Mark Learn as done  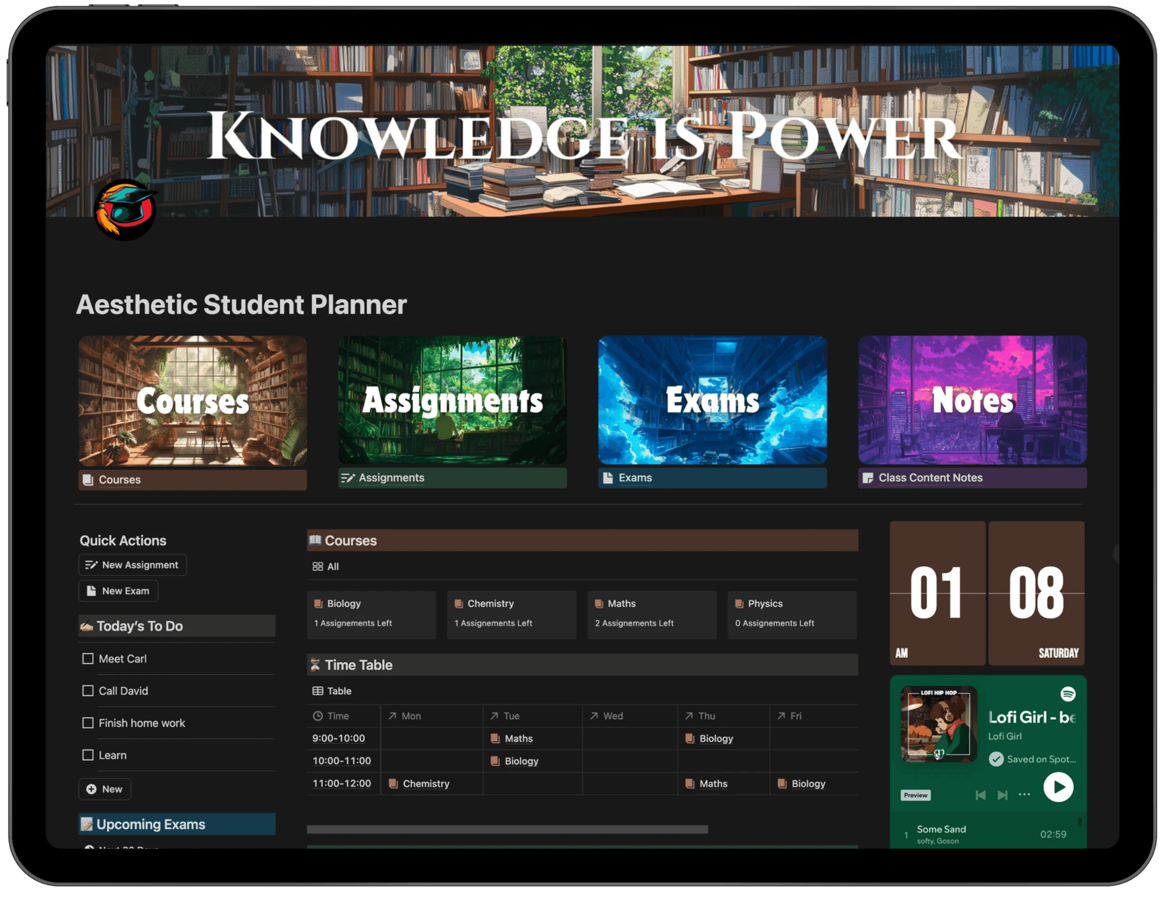tap(89, 755)
